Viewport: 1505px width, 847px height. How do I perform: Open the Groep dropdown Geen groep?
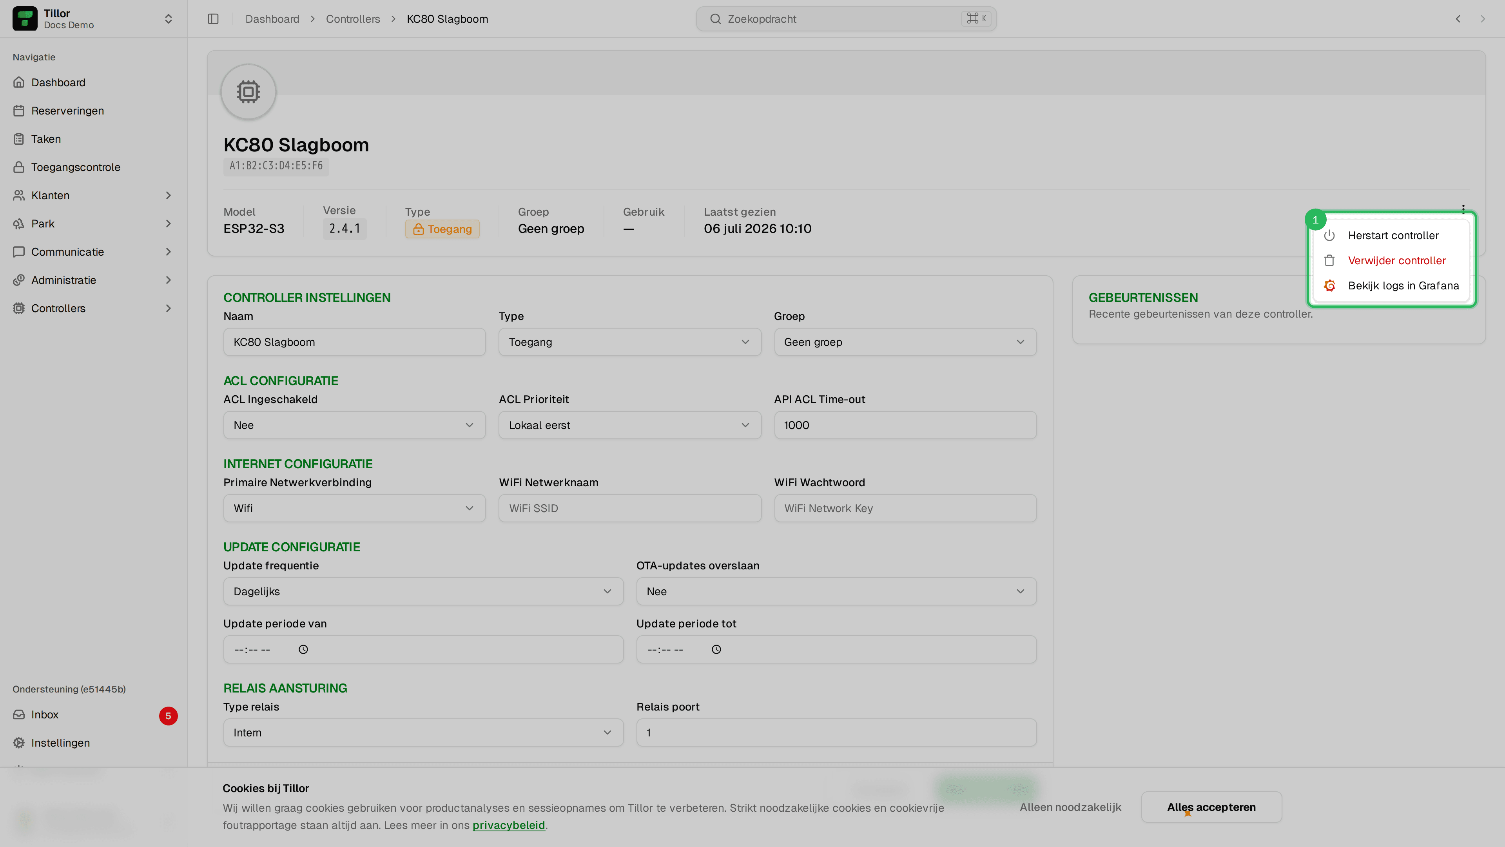tap(905, 342)
